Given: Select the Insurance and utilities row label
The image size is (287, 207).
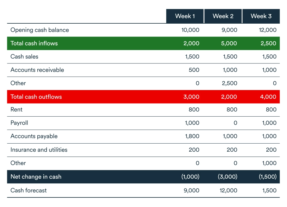Looking at the screenshot, I should [39, 150].
